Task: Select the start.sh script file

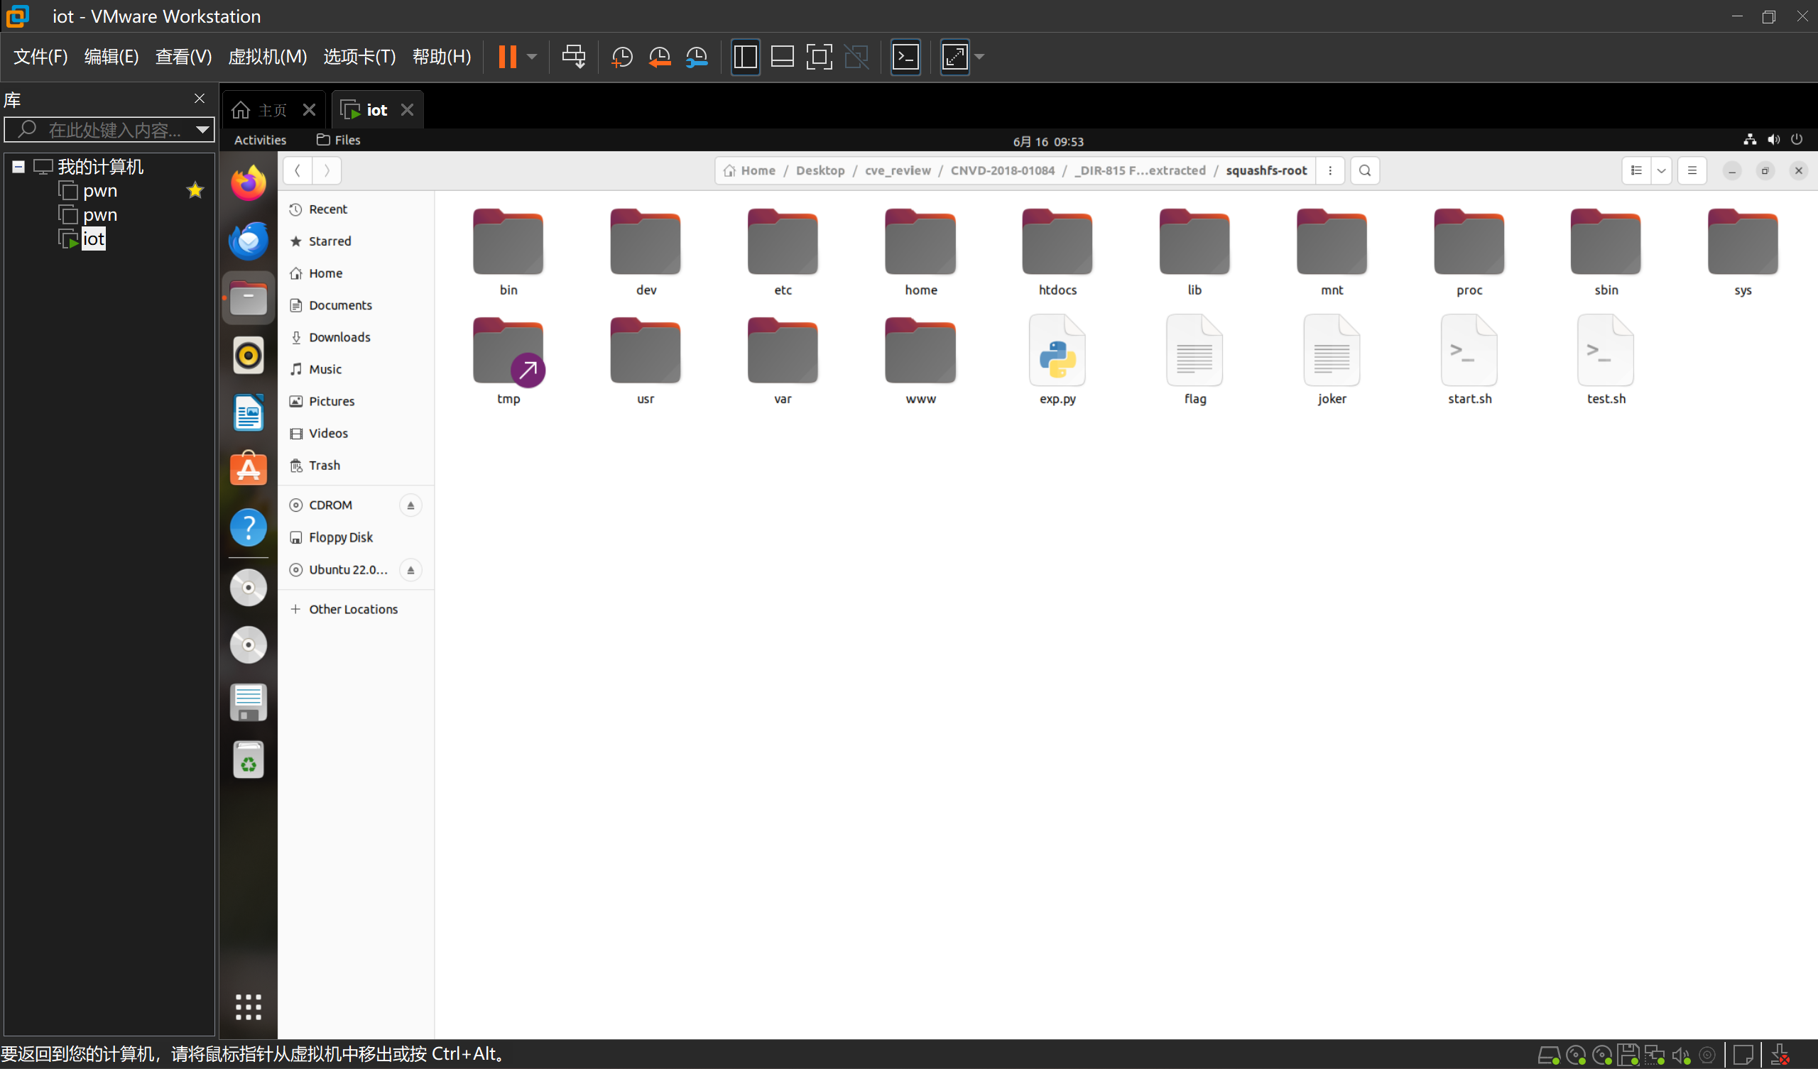Action: tap(1469, 359)
